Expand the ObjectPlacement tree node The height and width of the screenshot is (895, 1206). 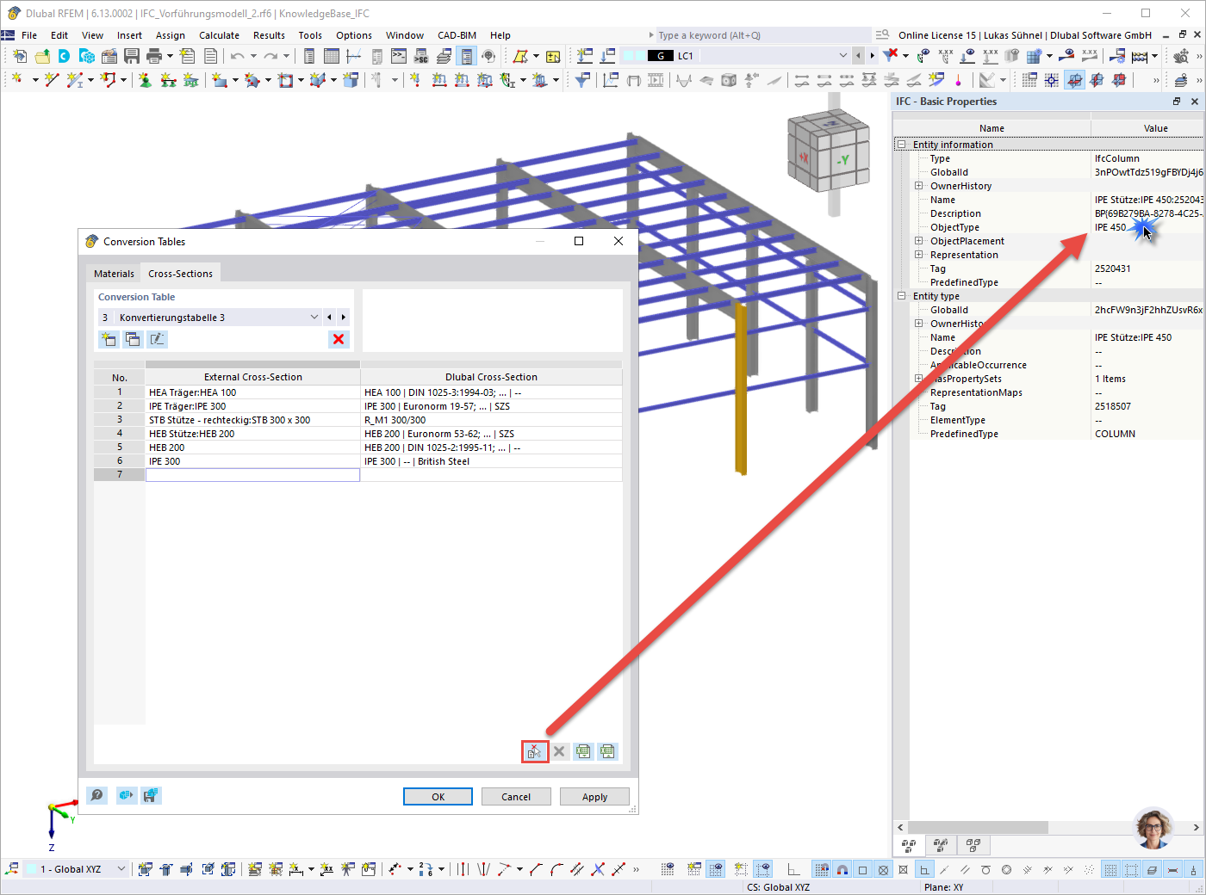coord(918,241)
